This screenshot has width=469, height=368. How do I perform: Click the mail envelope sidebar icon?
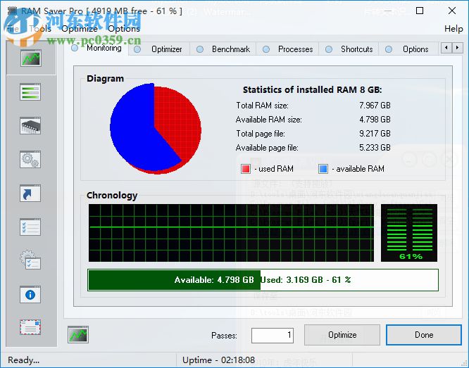(x=30, y=327)
